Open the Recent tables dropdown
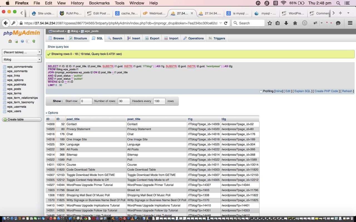This screenshot has height=222, width=356. 22,52
